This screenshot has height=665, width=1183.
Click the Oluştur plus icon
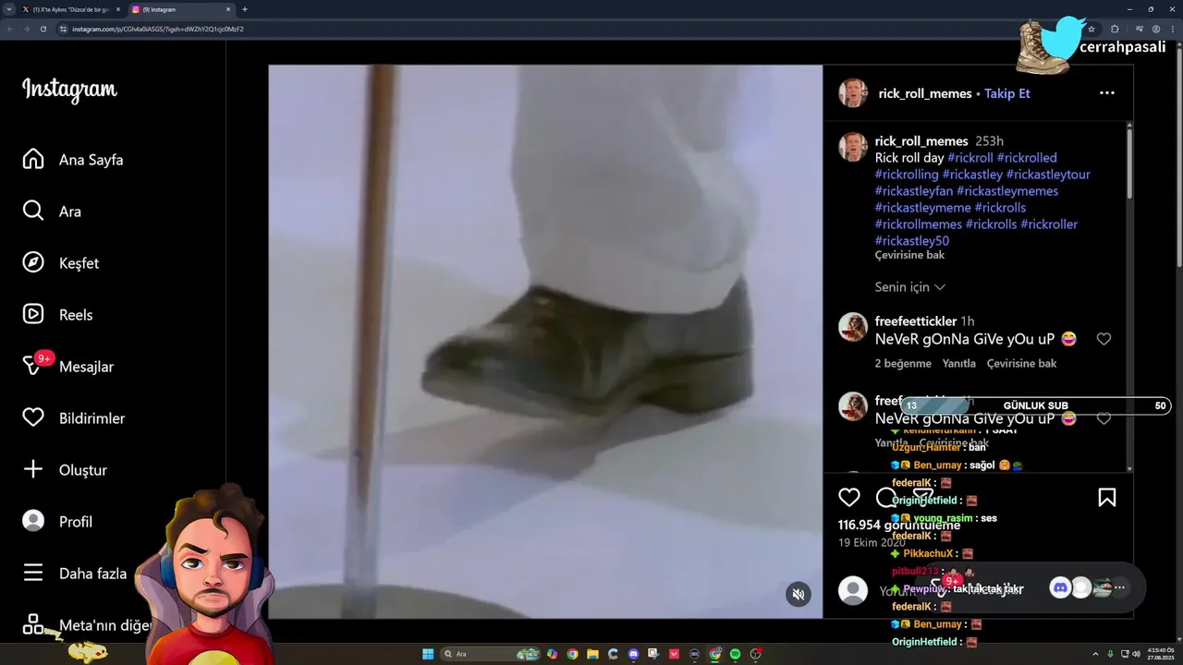[x=33, y=470]
